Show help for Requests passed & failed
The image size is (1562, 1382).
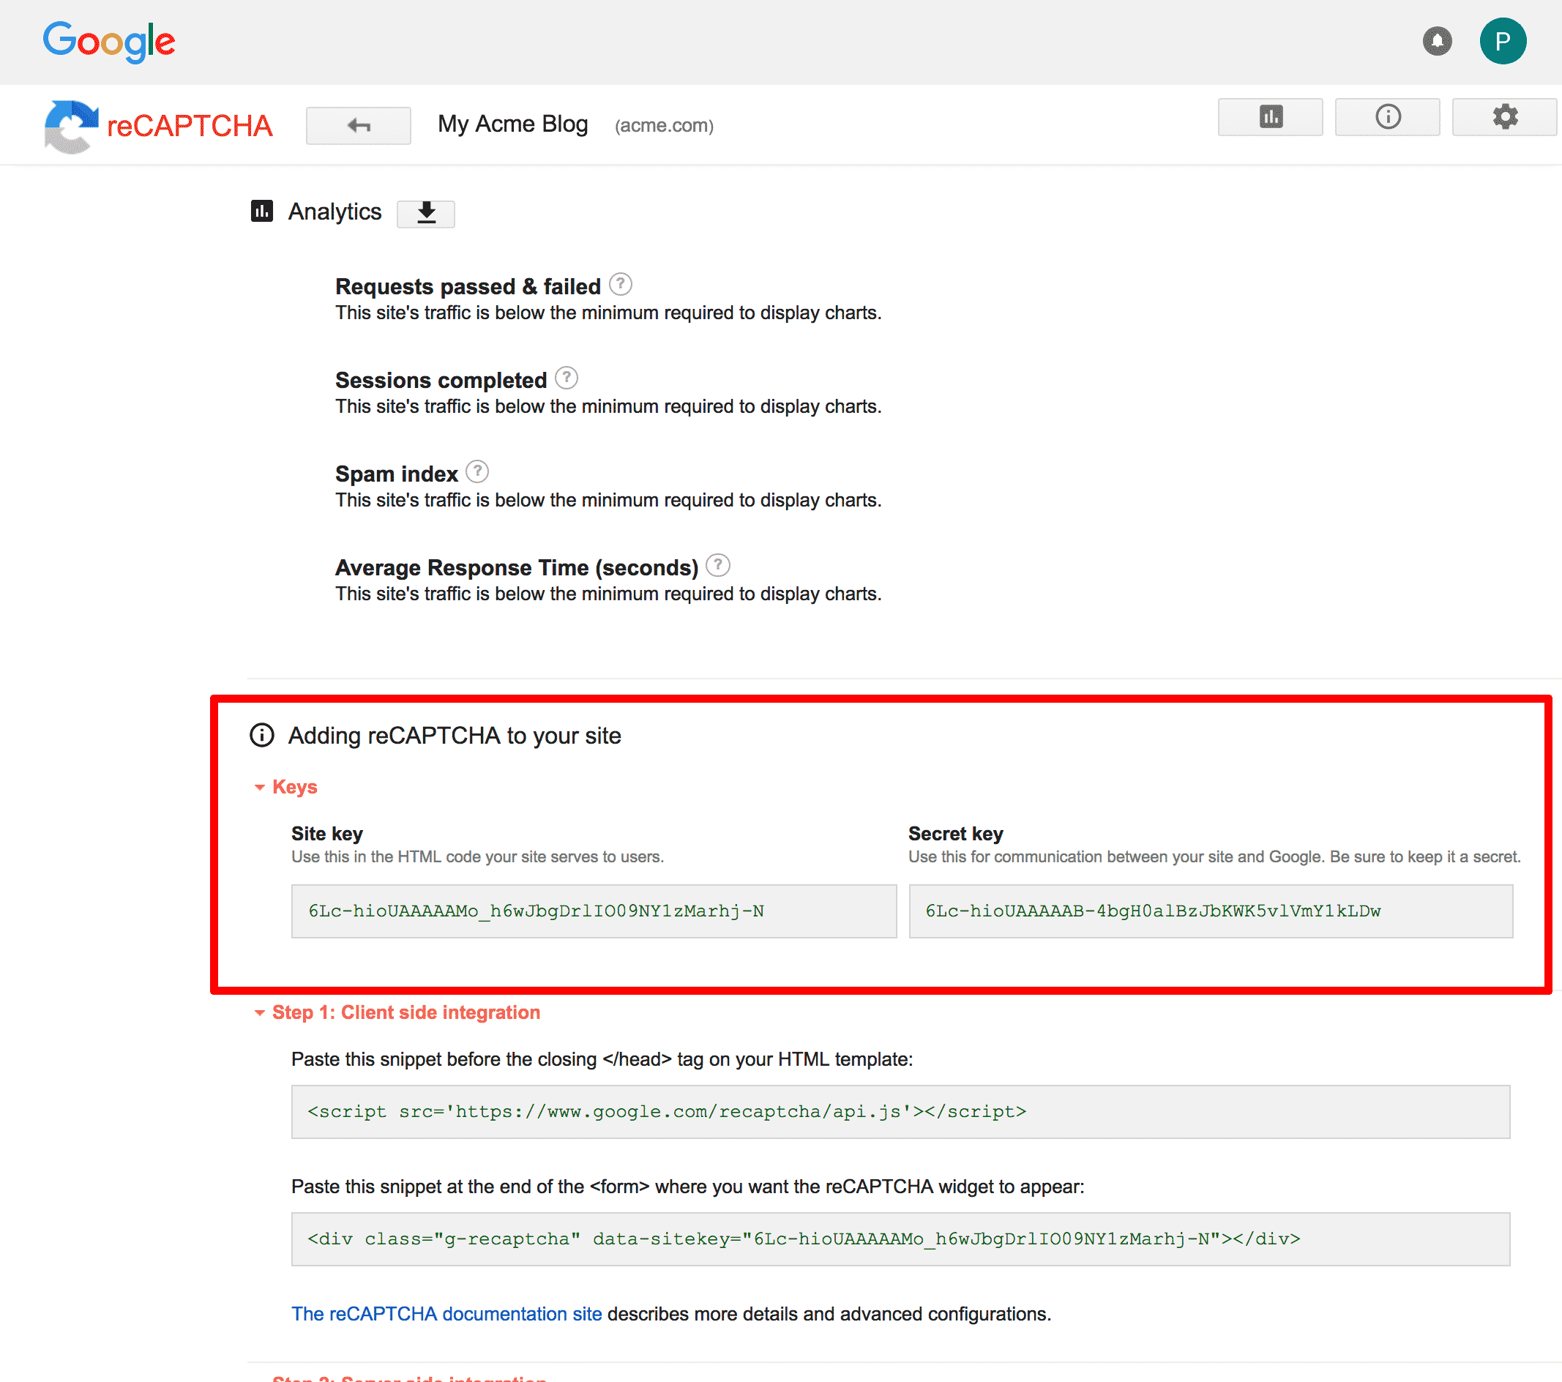click(x=621, y=284)
